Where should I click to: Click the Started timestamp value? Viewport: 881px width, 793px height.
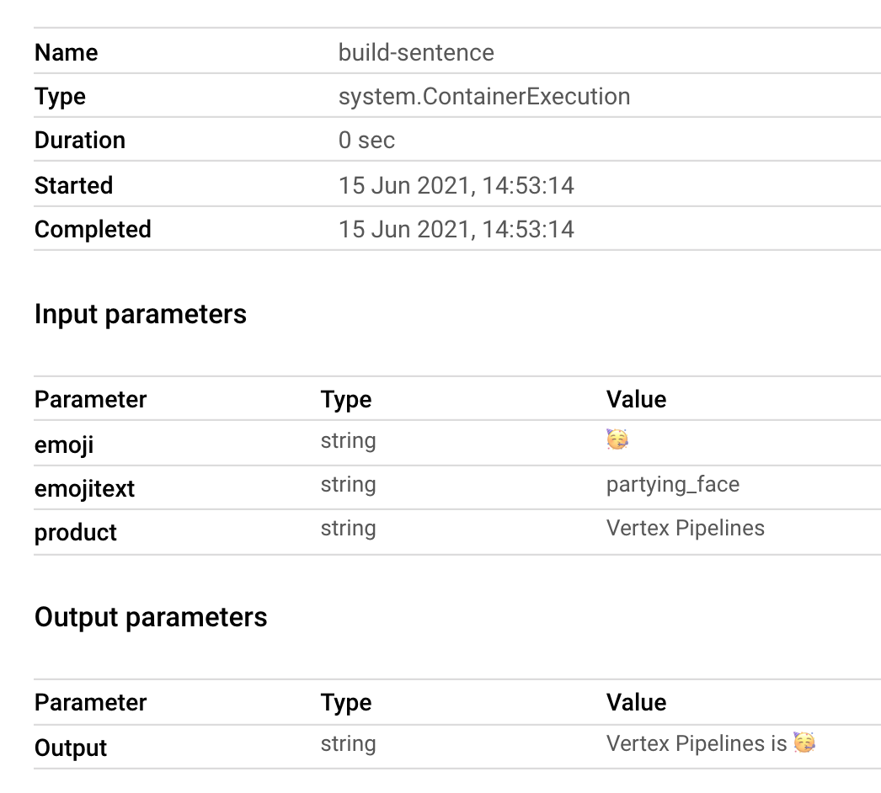pyautogui.click(x=456, y=185)
